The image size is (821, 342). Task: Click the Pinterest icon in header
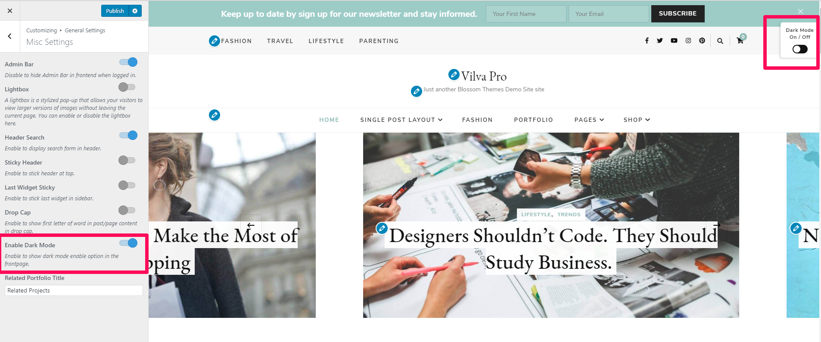(x=702, y=40)
